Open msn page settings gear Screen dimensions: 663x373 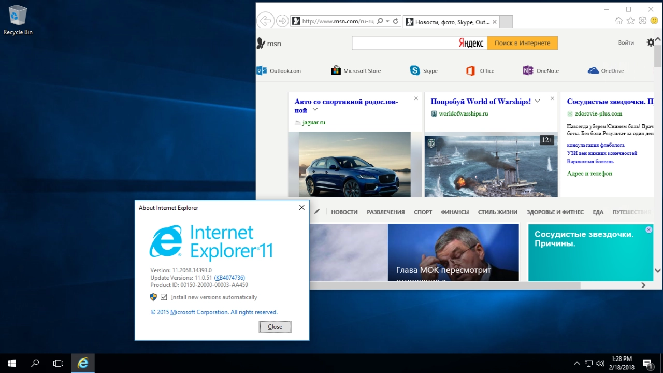pos(651,42)
